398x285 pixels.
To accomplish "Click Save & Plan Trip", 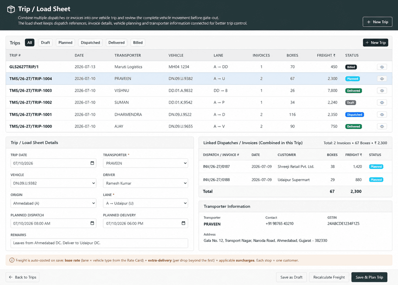I will tap(369, 277).
